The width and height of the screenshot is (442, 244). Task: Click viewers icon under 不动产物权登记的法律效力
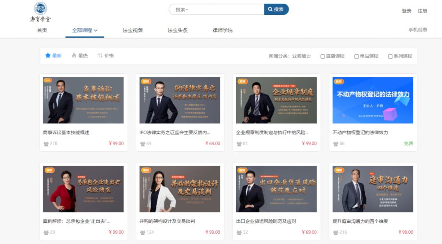pyautogui.click(x=336, y=144)
